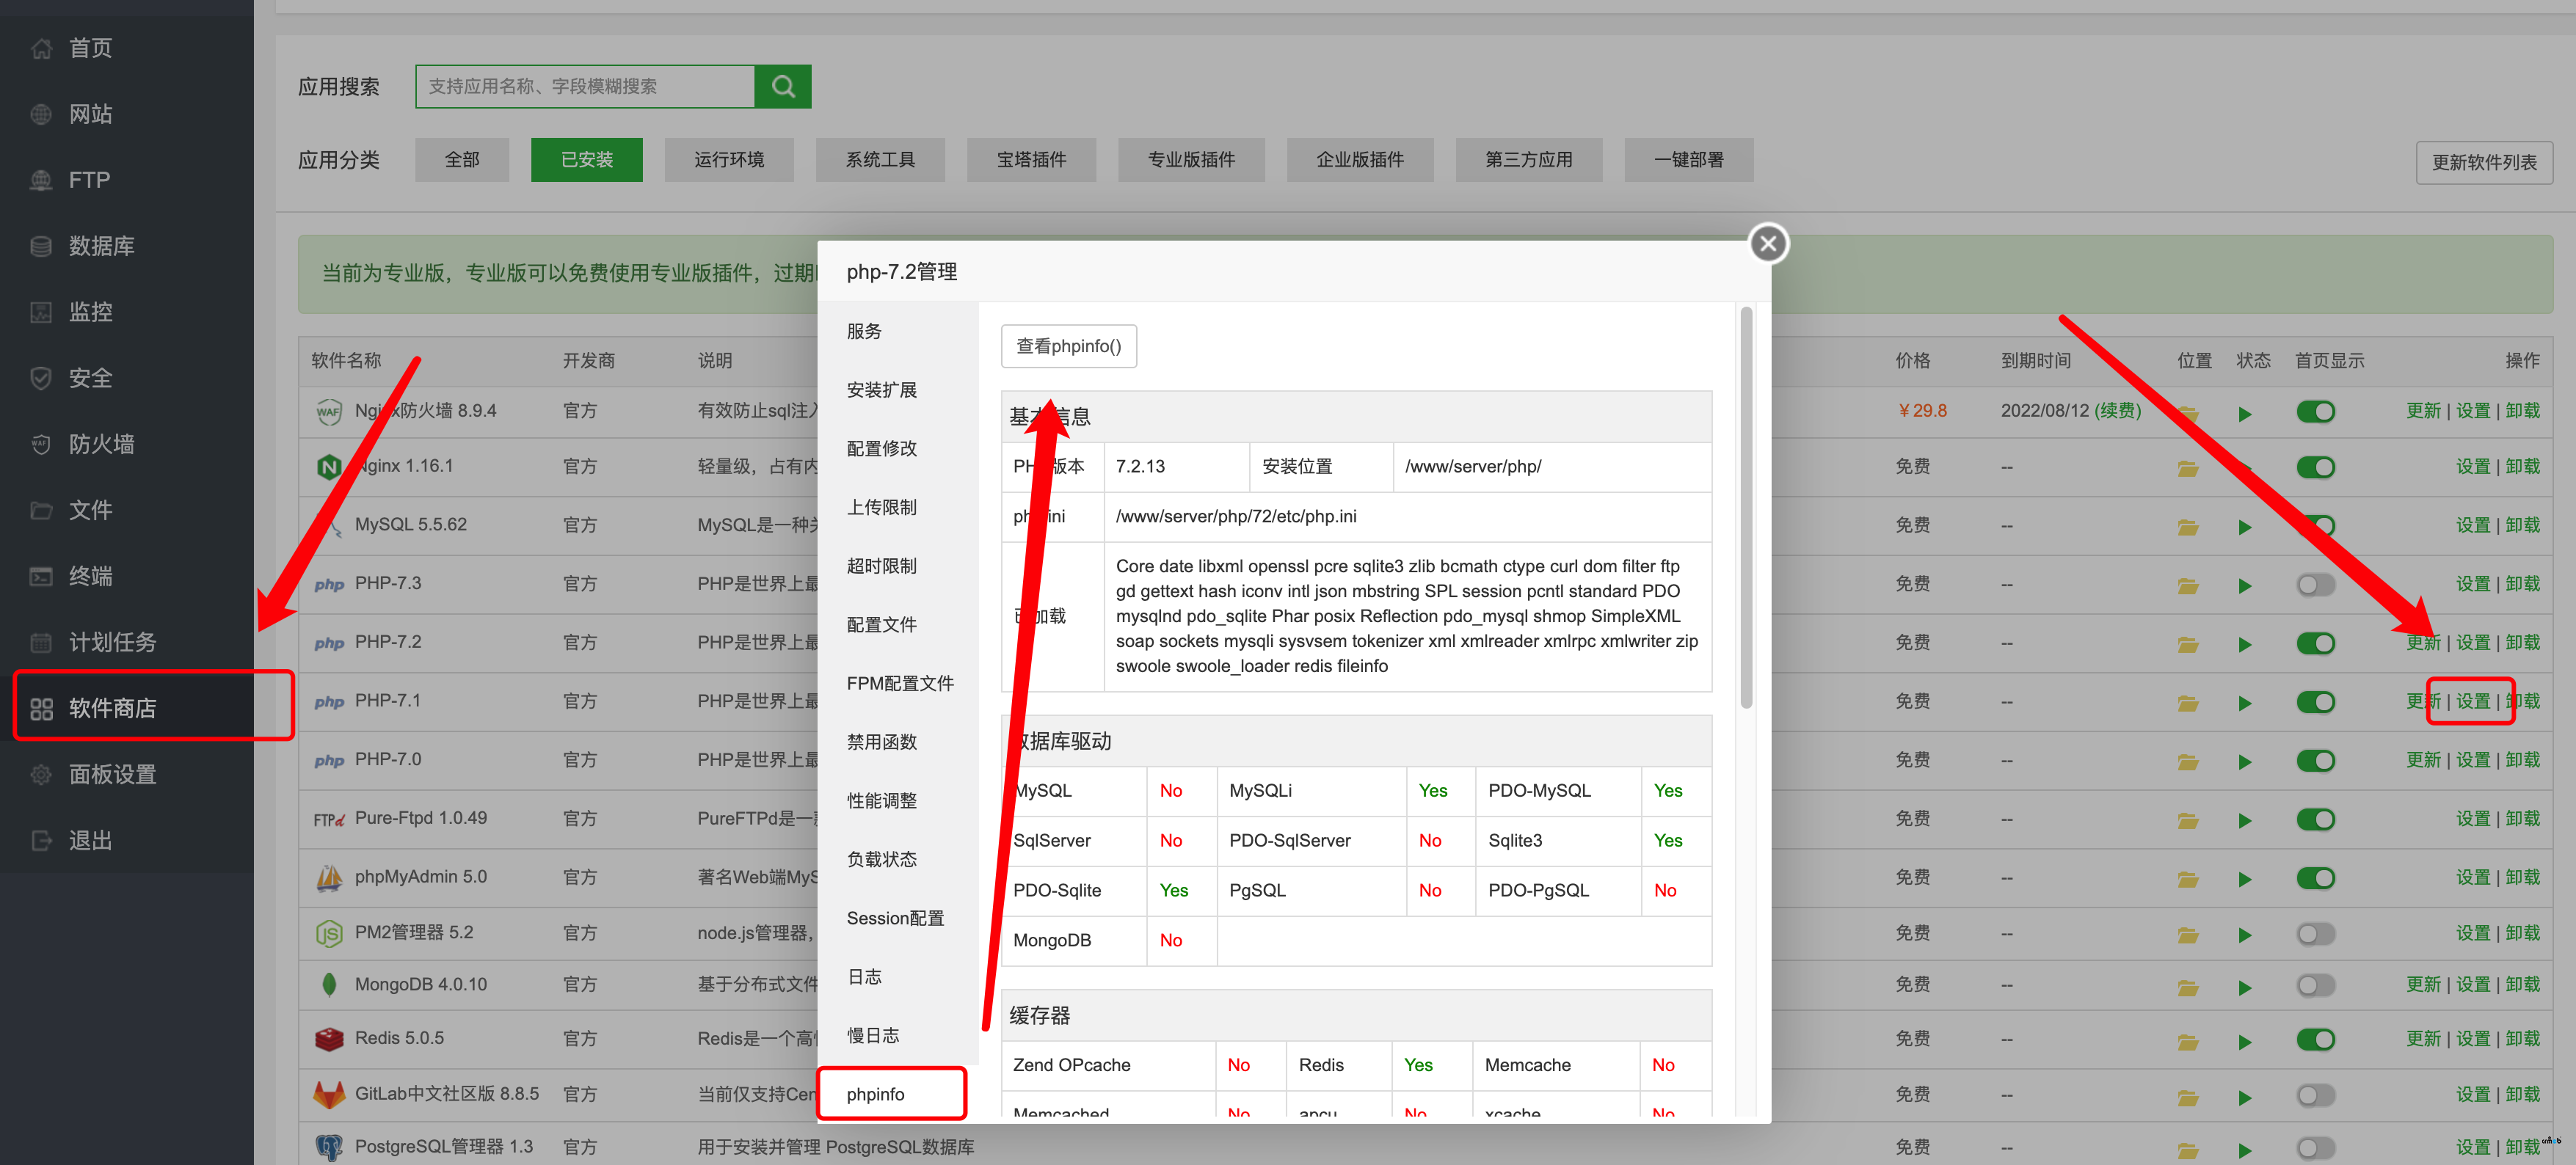The width and height of the screenshot is (2576, 1165).
Task: Select the 专业版插件 category filter
Action: click(1191, 160)
